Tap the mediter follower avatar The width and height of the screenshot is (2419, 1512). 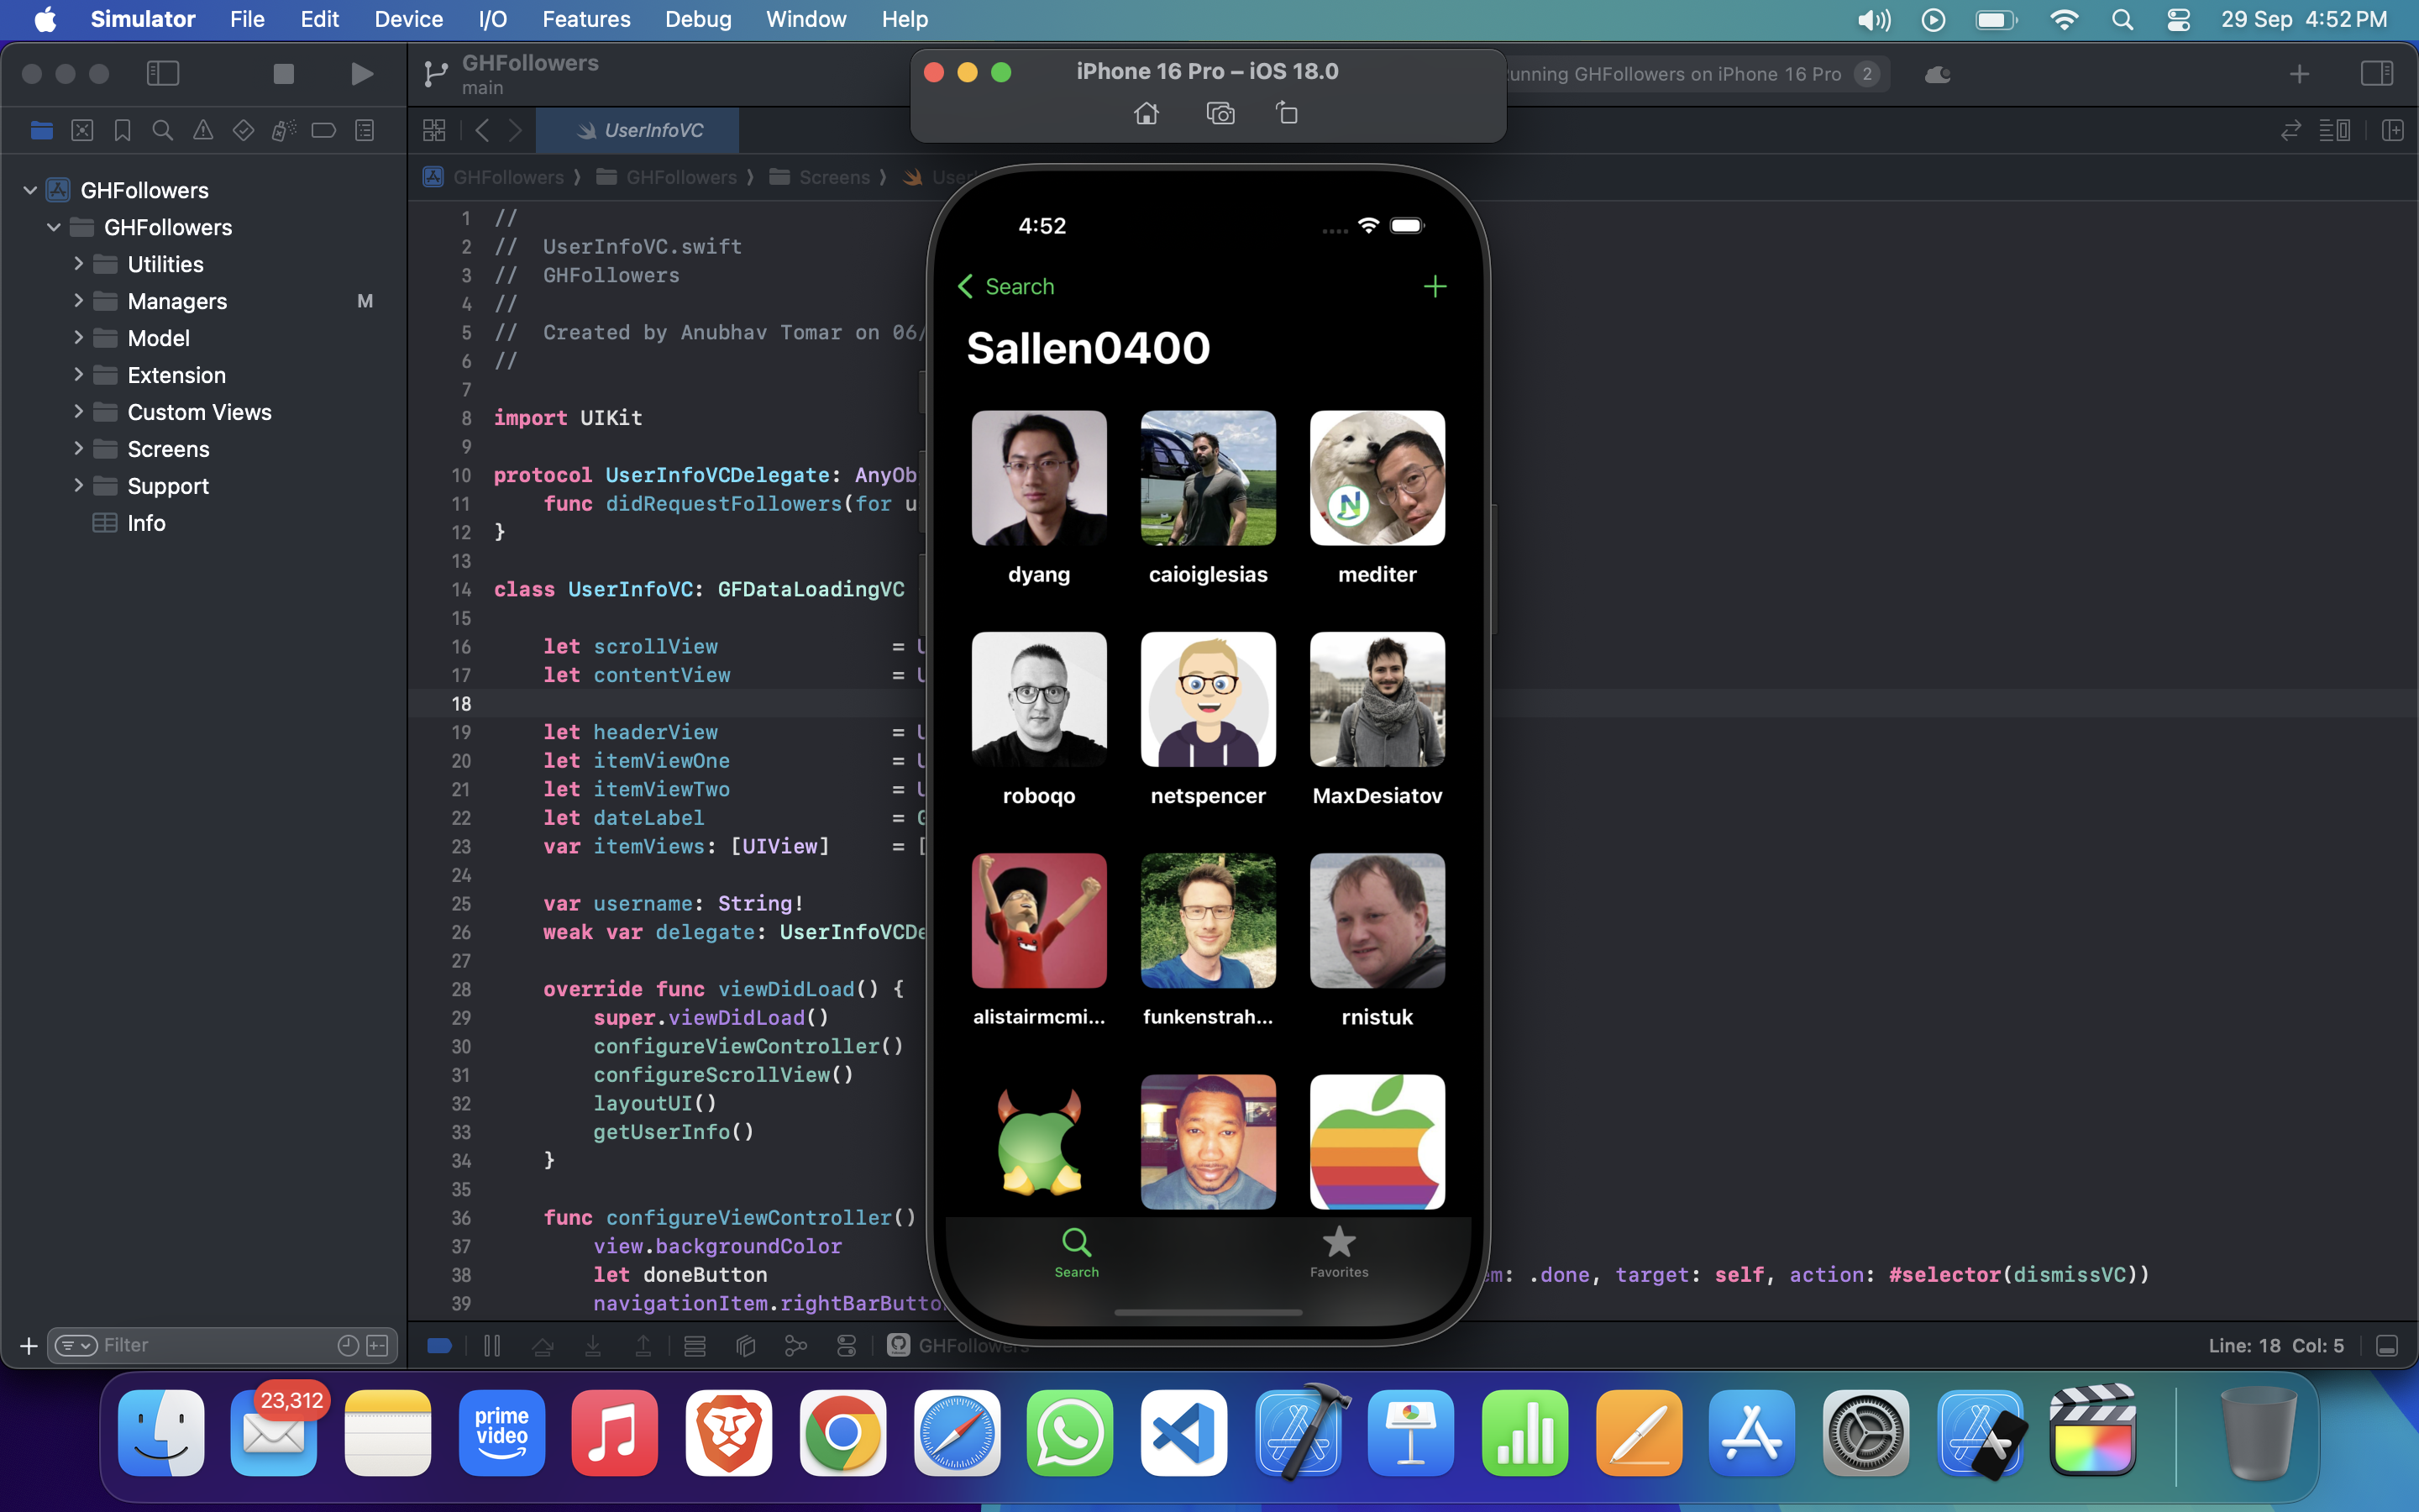(1377, 478)
